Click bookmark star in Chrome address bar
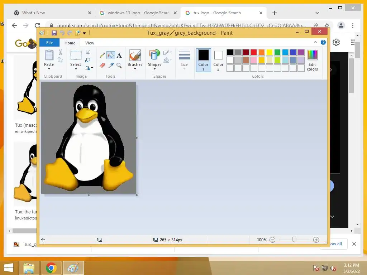Viewport: 367px width, 275px height. 327,25
